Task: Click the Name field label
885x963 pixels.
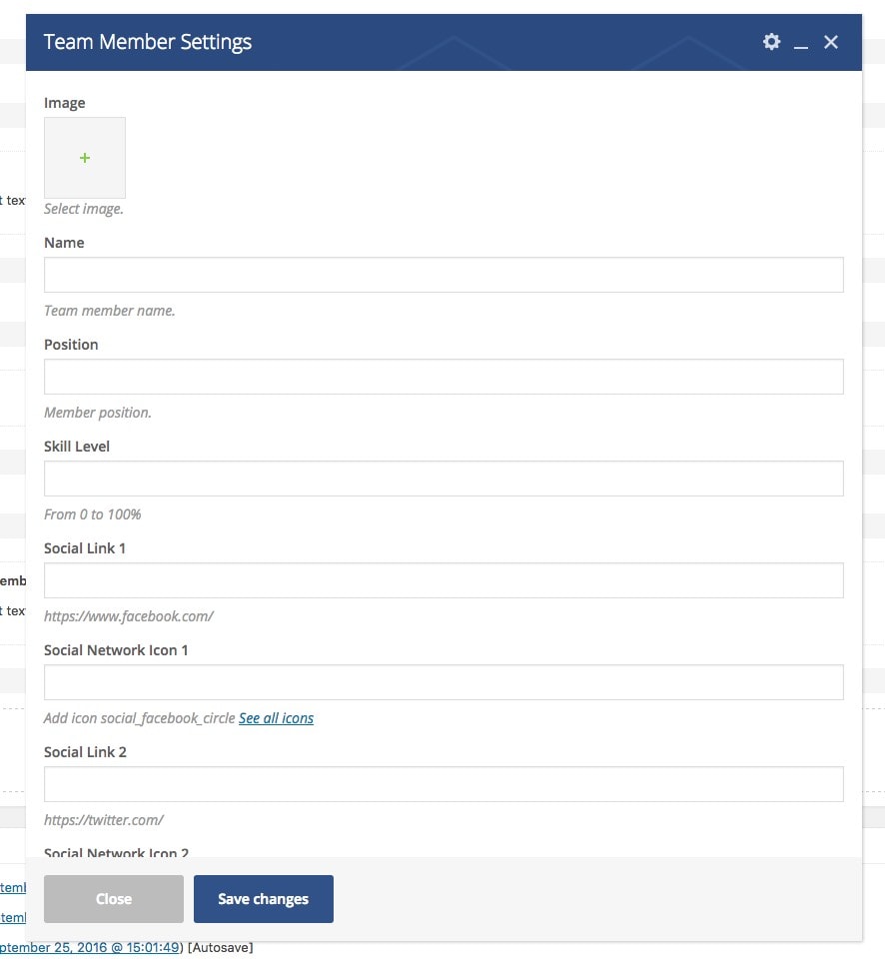Action: (64, 243)
